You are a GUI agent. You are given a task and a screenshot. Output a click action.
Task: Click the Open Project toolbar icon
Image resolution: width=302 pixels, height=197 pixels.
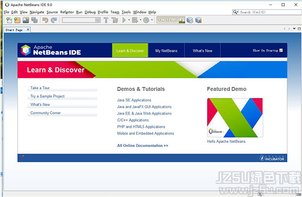(x=26, y=20)
